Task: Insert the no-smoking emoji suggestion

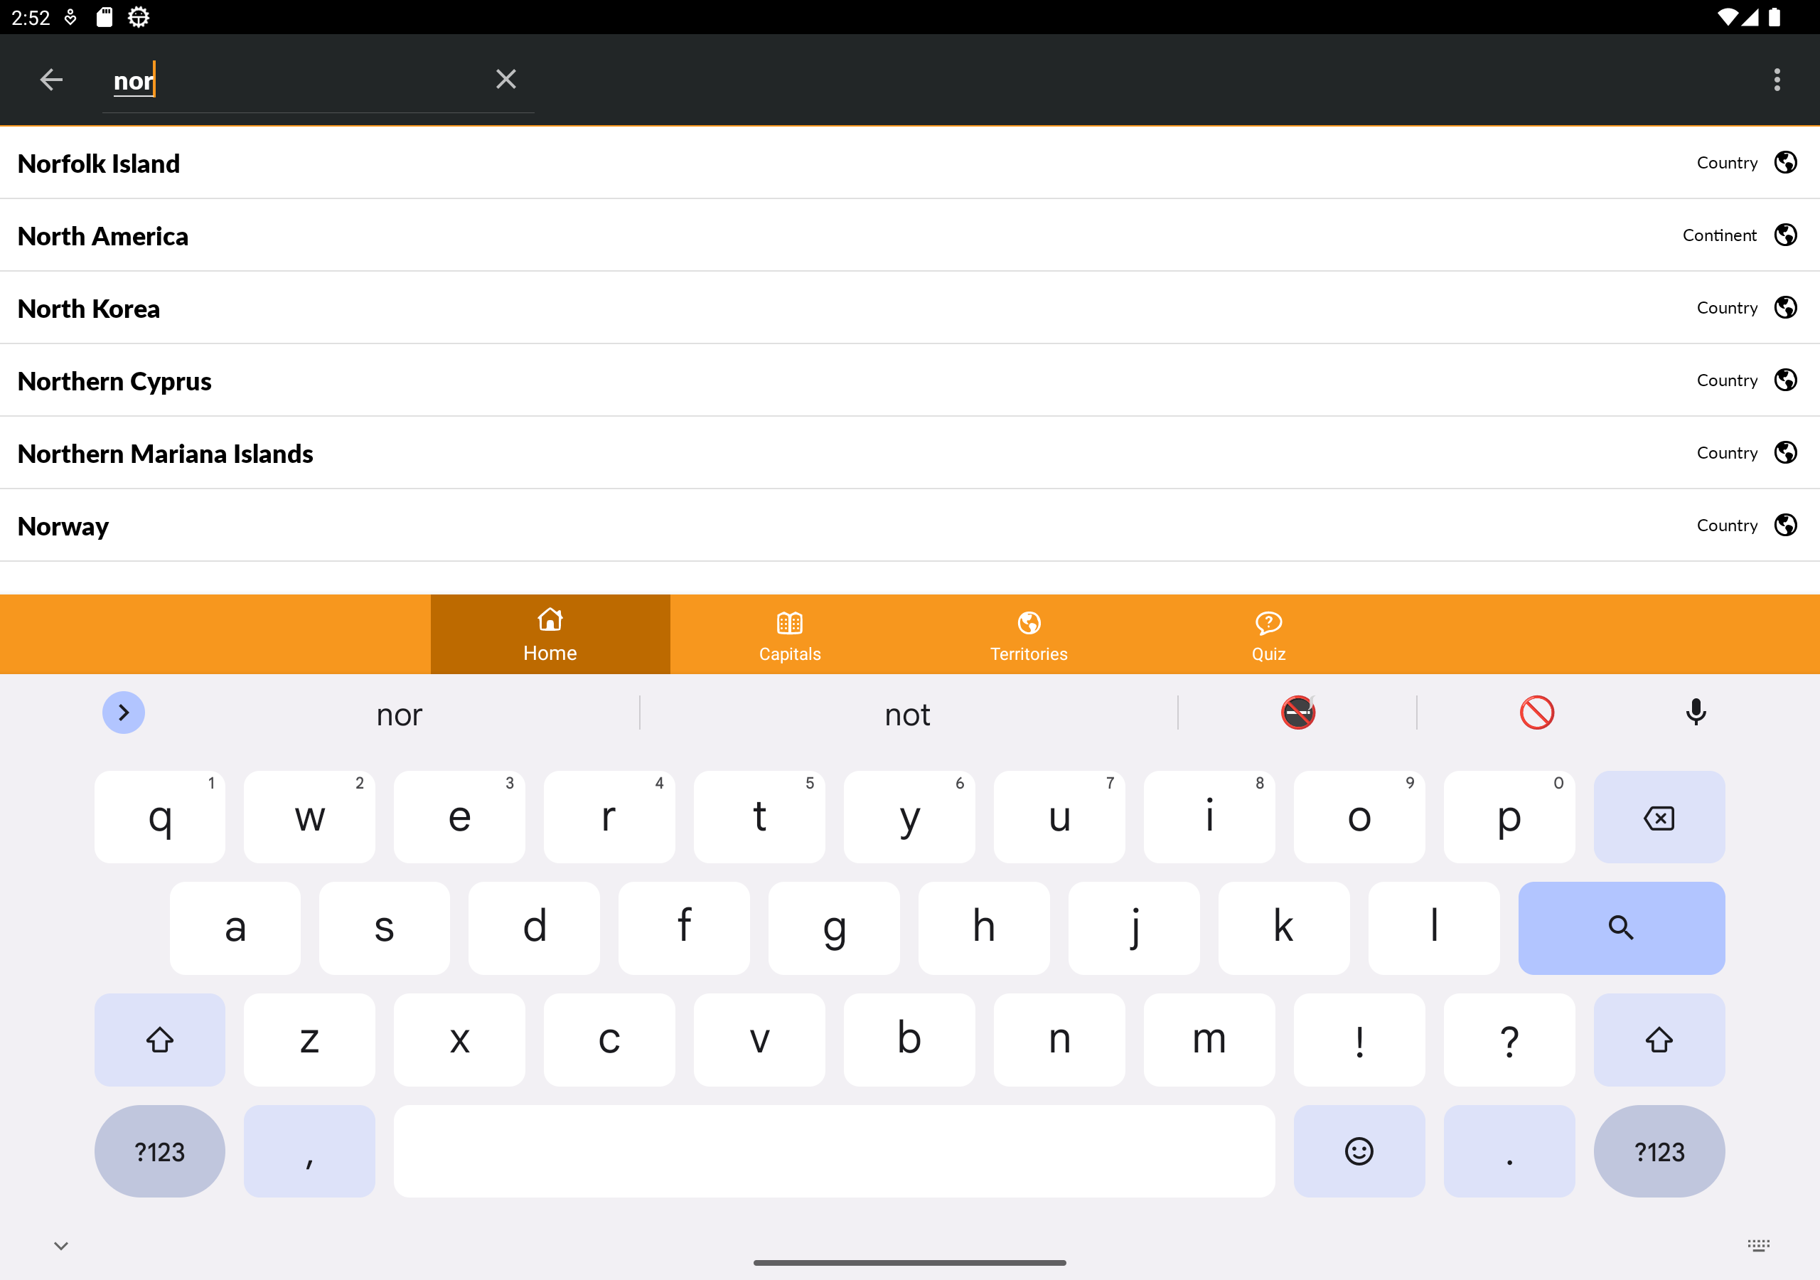Action: 1297,712
